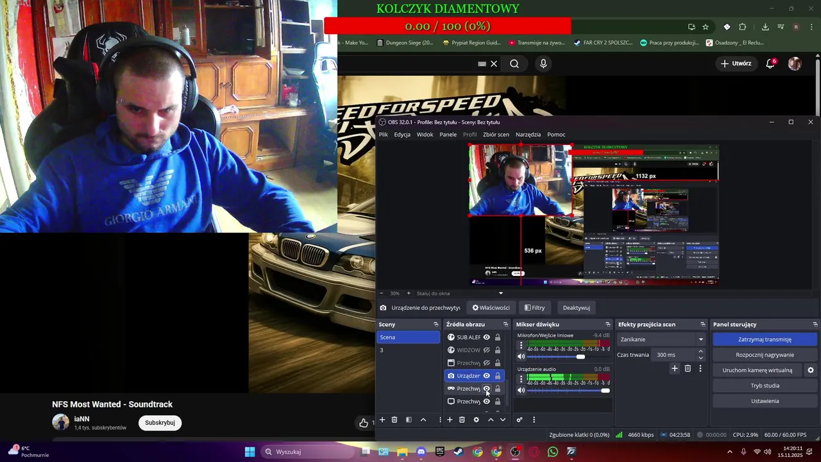Toggle lock on Urządzen source
Image resolution: width=821 pixels, height=462 pixels.
click(x=497, y=376)
